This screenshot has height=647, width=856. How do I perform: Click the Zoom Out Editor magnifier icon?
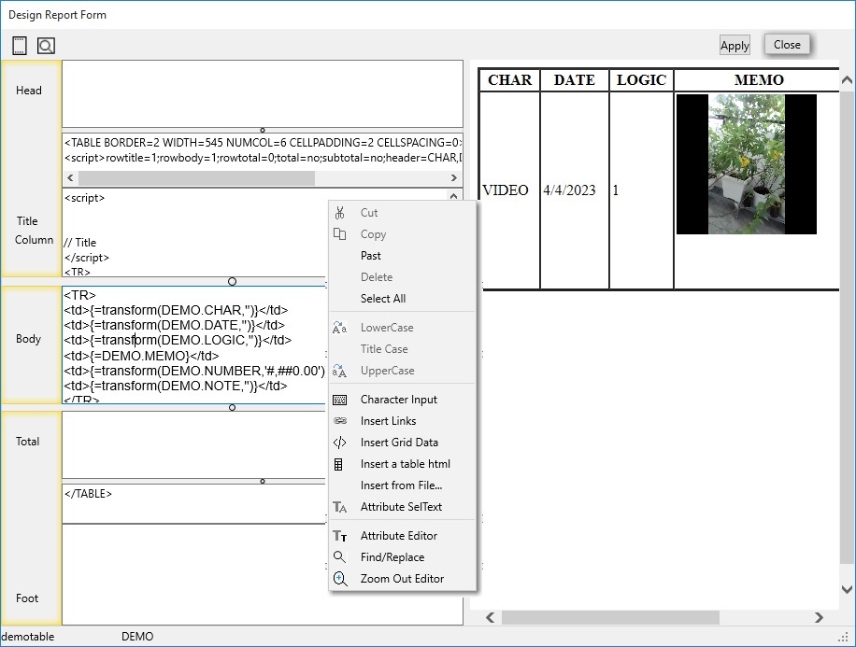(x=340, y=579)
